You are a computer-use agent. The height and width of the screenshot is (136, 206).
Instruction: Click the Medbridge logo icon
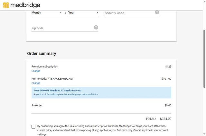coord(6,5)
